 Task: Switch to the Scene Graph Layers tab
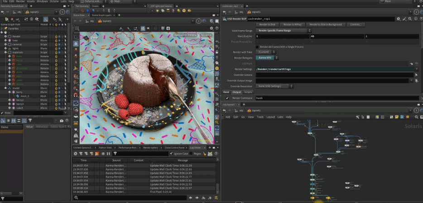click(x=101, y=15)
